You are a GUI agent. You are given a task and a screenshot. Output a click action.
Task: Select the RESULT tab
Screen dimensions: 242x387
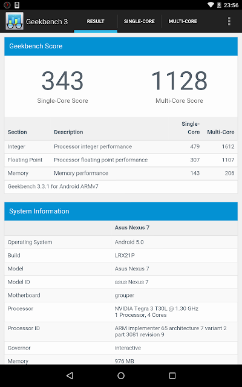tap(96, 22)
